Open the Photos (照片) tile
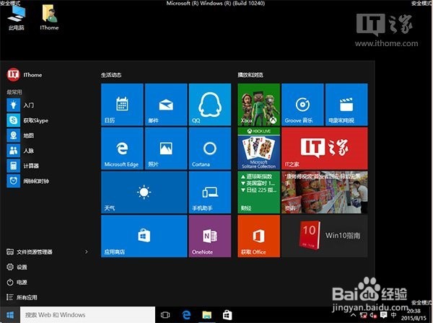 coord(166,149)
